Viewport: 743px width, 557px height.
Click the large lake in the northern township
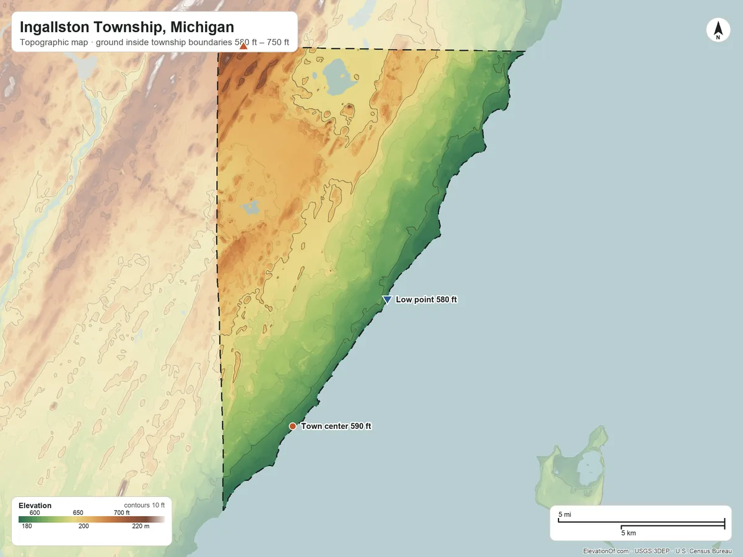coord(339,77)
